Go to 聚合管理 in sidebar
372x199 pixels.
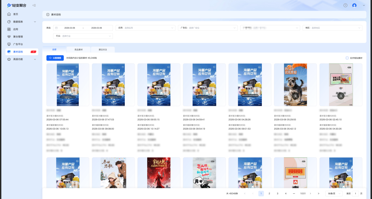18,37
